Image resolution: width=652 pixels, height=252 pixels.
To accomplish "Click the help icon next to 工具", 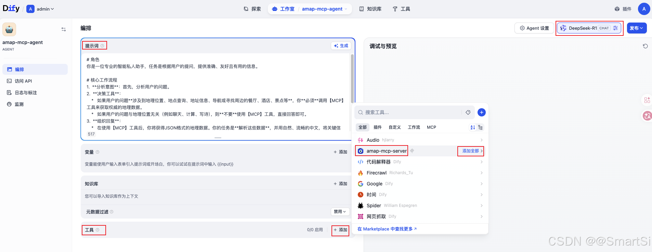I will (97, 230).
